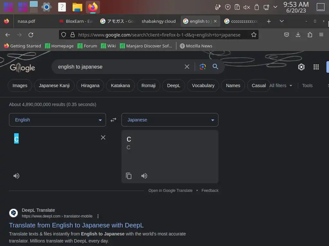Switch to the BloxEarn tab

click(x=76, y=21)
